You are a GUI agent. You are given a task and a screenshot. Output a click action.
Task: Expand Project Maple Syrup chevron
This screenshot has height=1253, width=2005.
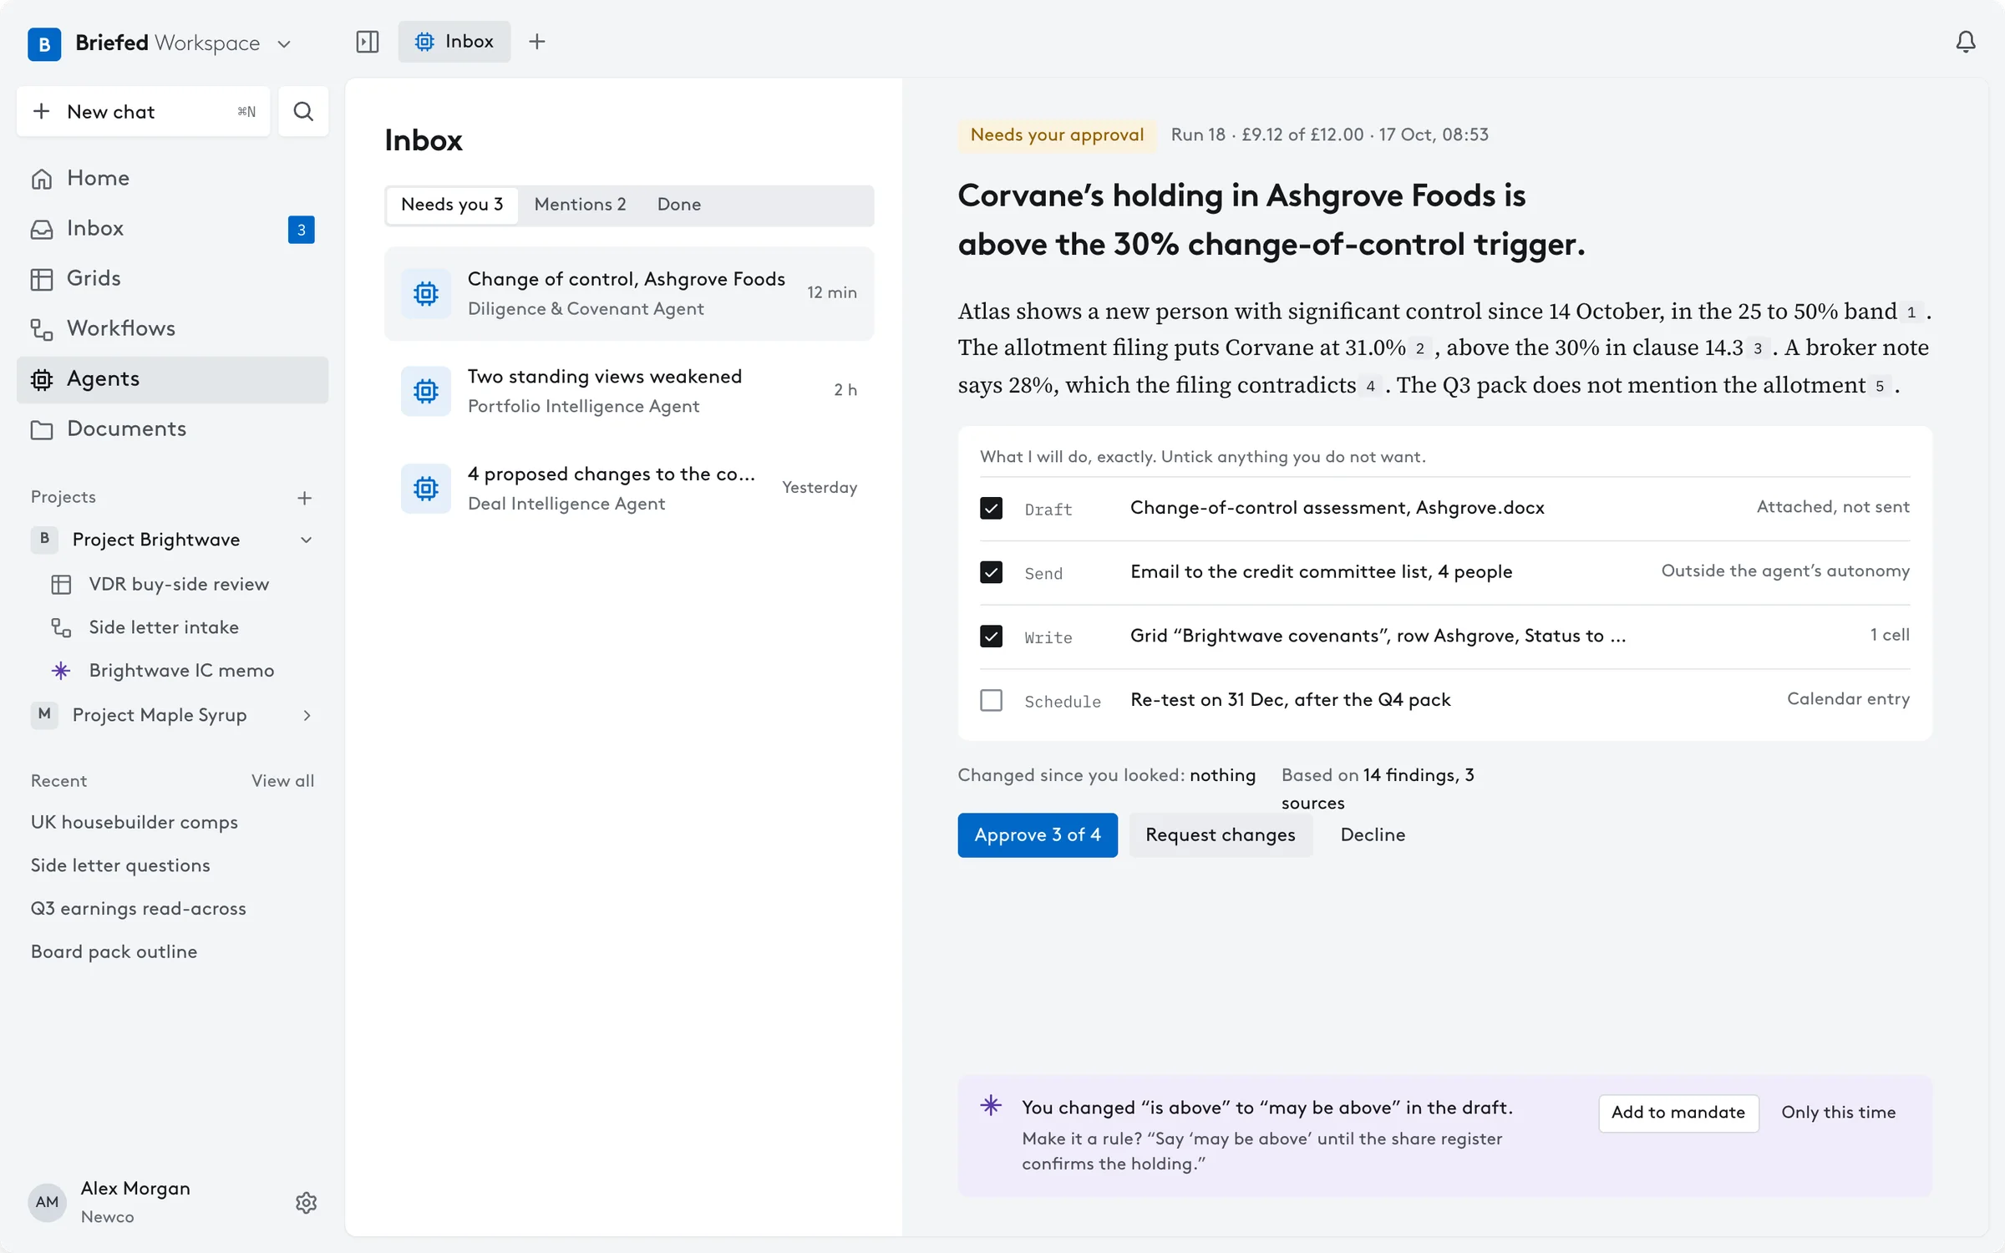coord(307,715)
